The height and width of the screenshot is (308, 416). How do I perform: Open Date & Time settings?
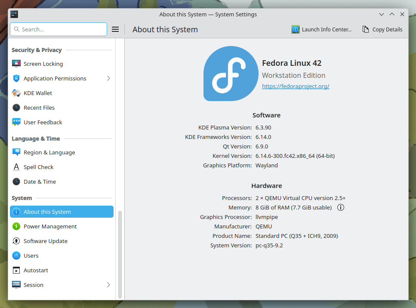pos(62,182)
